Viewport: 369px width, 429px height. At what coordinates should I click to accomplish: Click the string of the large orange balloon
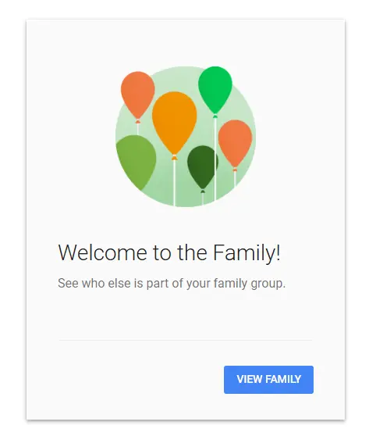[174, 183]
